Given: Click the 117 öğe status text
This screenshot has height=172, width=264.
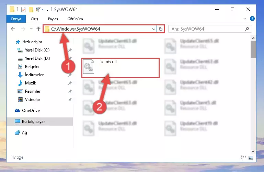Looking at the screenshot, I should [17, 157].
